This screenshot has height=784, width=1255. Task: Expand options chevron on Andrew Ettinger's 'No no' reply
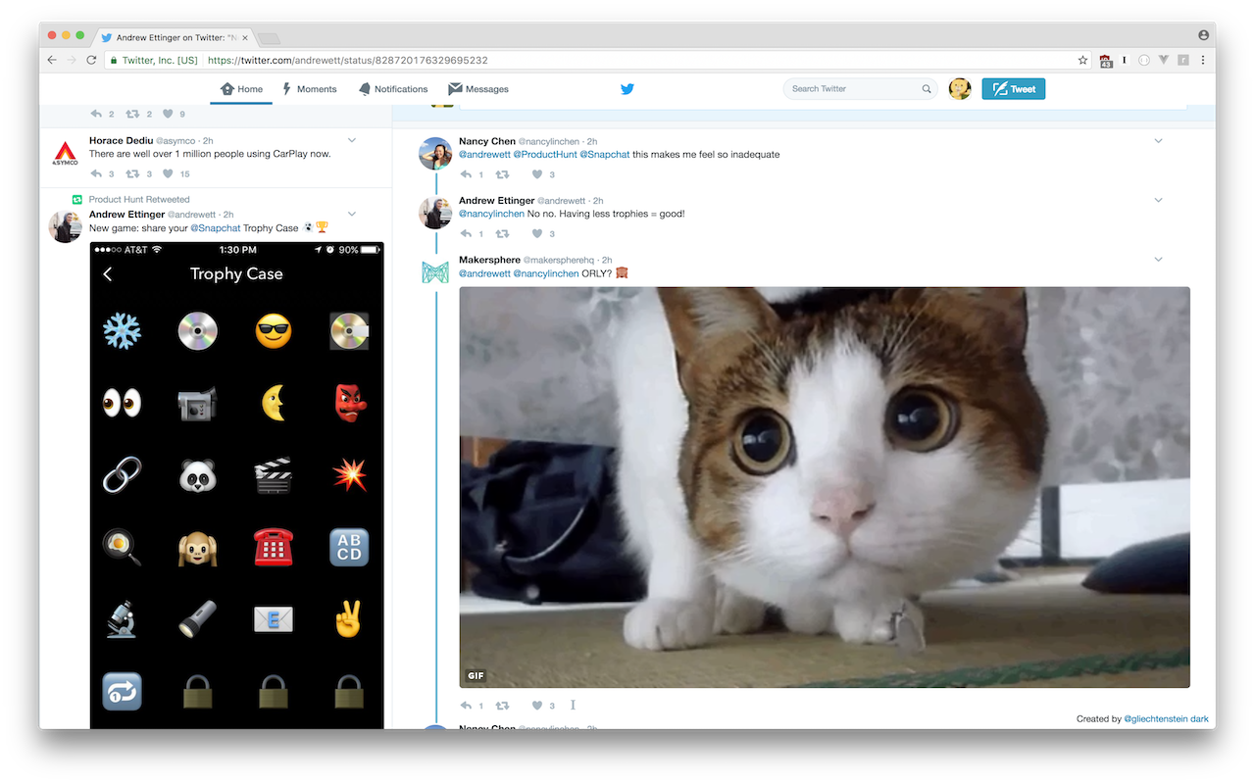point(1158,200)
